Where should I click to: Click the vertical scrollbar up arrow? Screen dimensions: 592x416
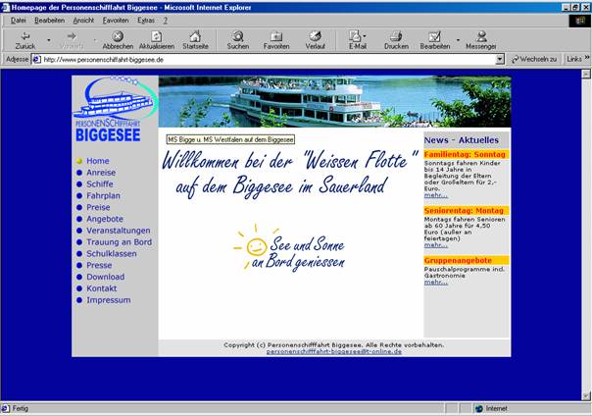586,74
